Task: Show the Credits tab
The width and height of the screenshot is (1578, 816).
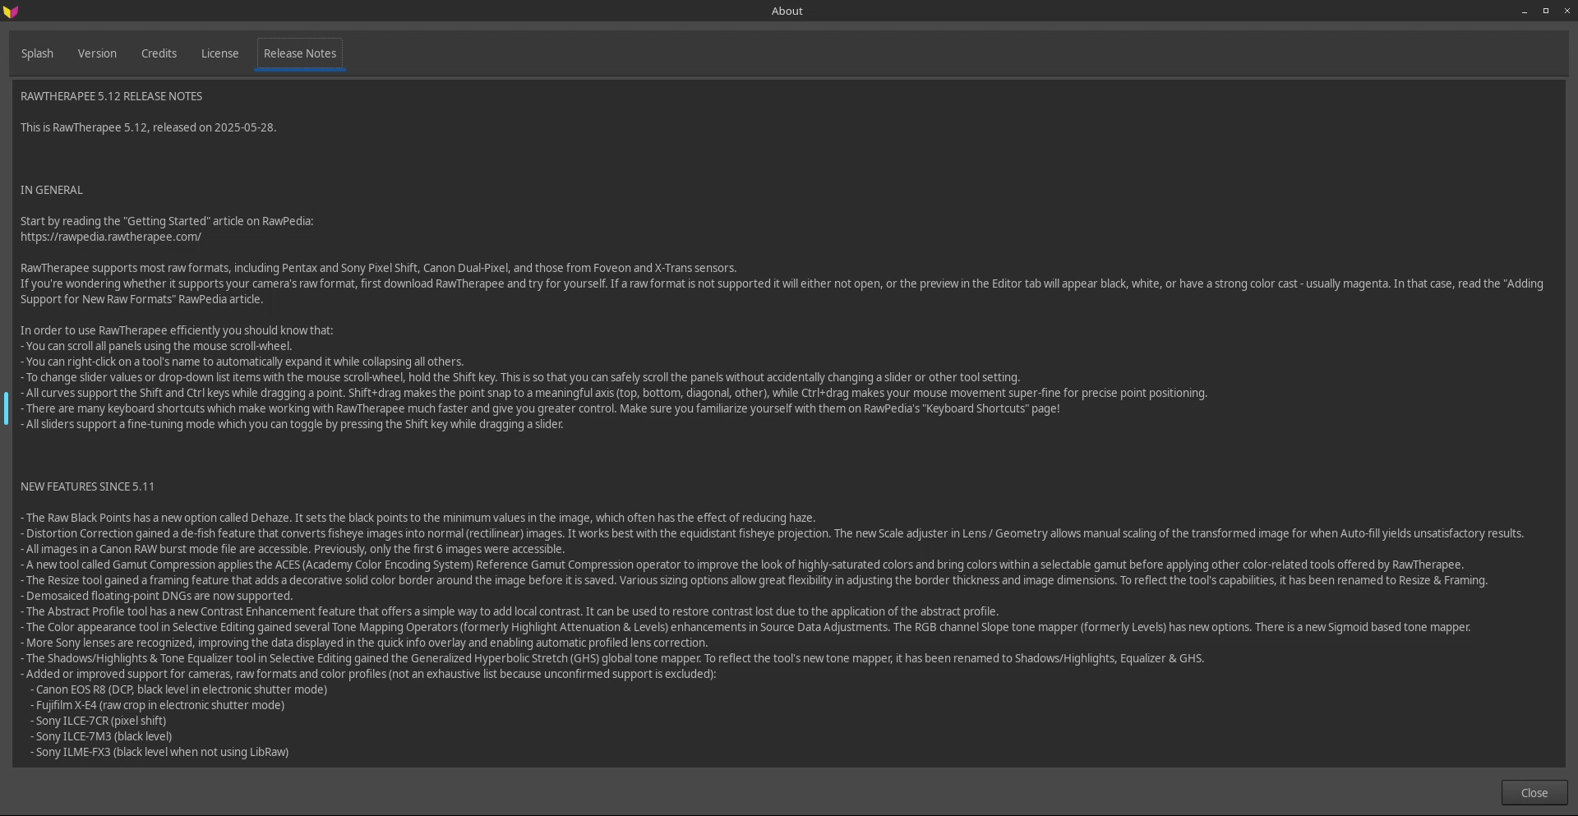Action: 159,53
